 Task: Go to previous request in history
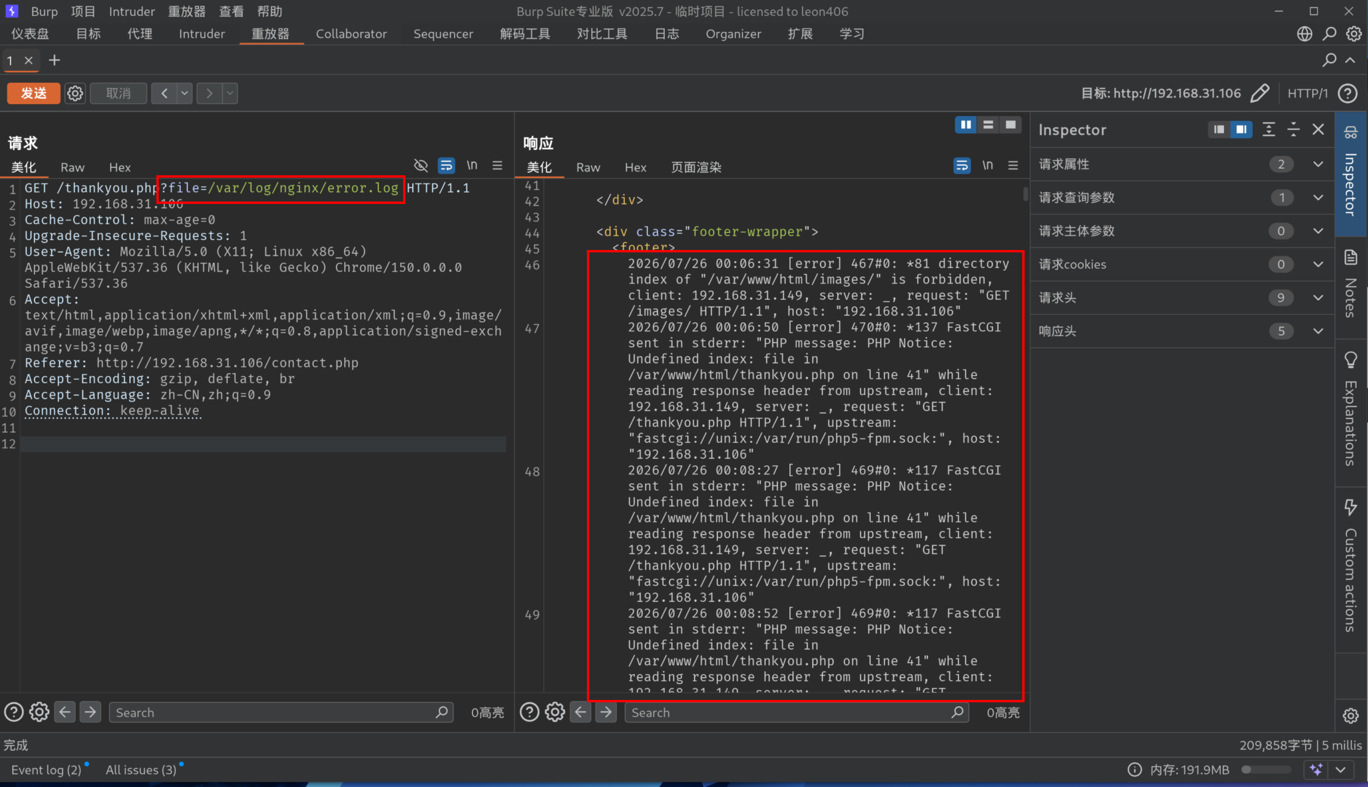164,93
